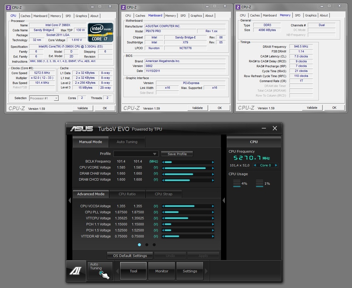
Task: Open About tab in CPU window
Action: (94, 16)
